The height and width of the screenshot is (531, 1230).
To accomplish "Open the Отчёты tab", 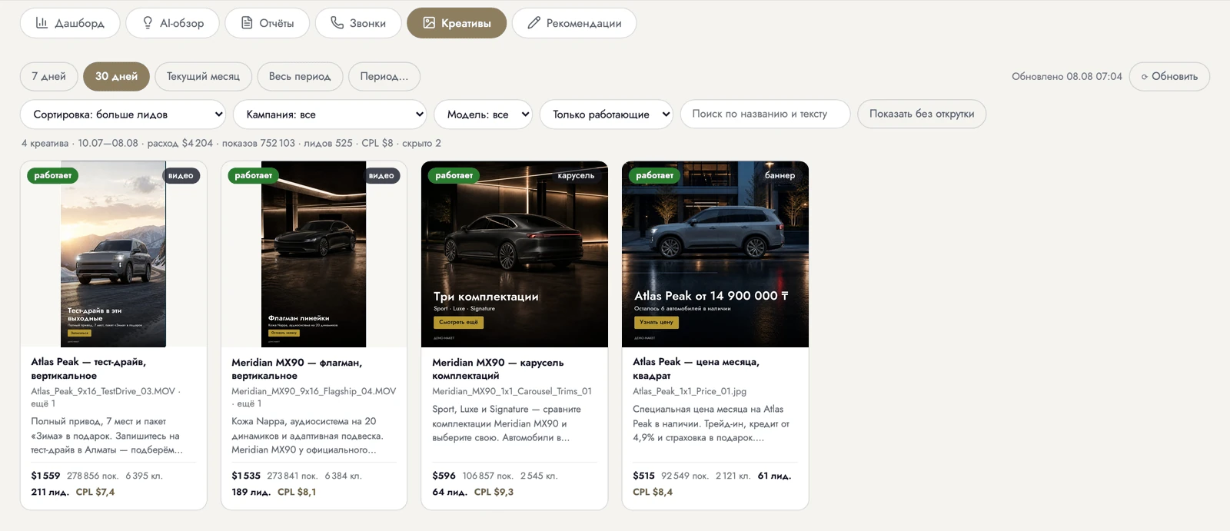I will tap(268, 23).
